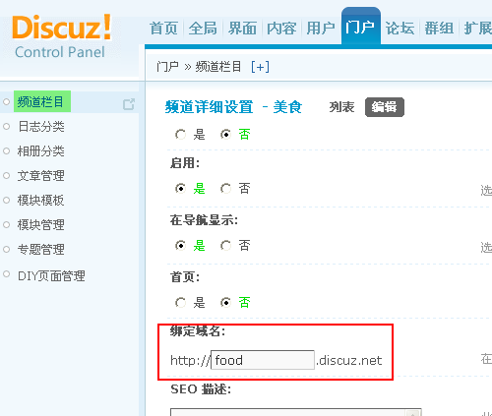Select 否 radio under 启用

pyautogui.click(x=226, y=189)
